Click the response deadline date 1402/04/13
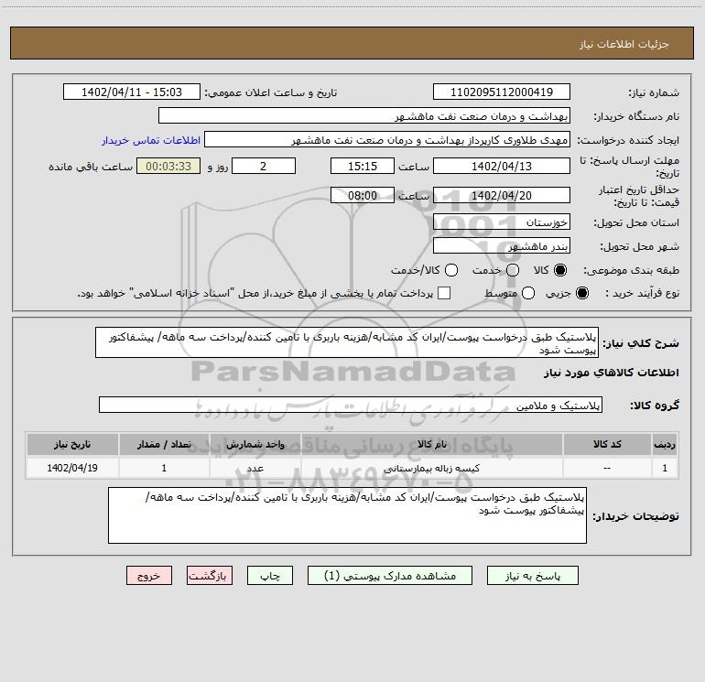The height and width of the screenshot is (682, 705). (x=502, y=166)
